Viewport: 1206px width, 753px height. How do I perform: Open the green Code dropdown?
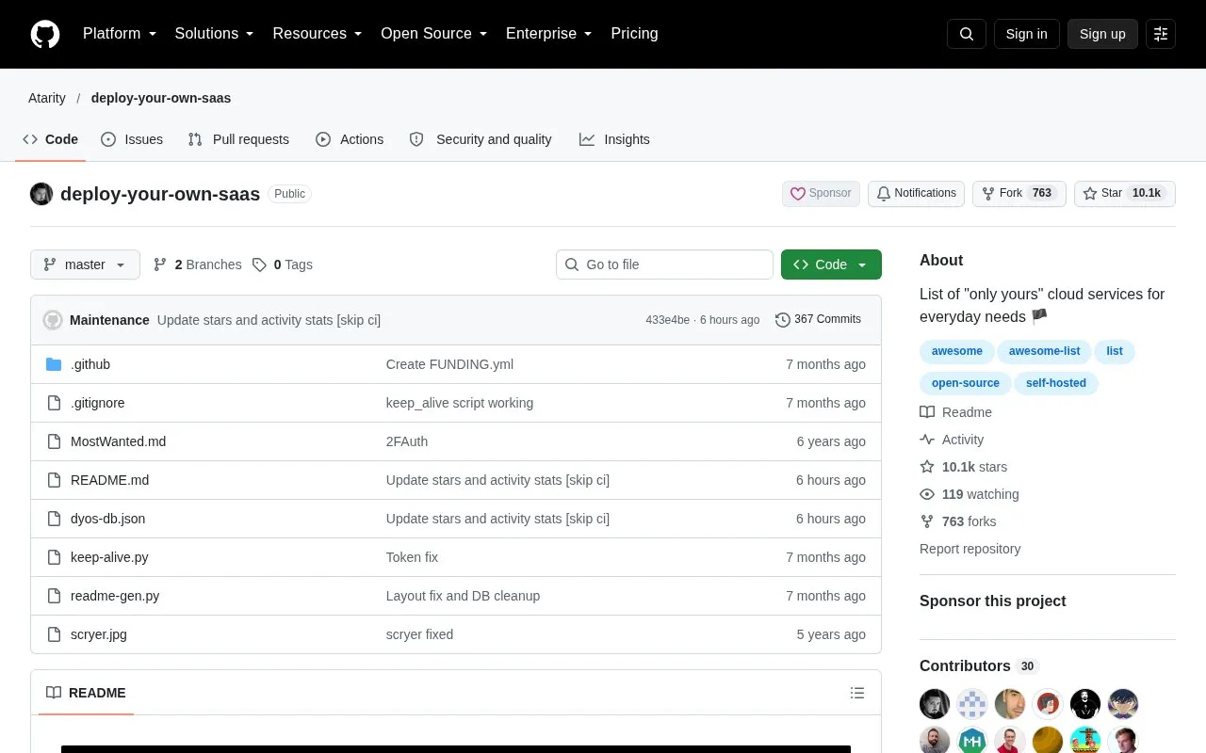pos(831,264)
